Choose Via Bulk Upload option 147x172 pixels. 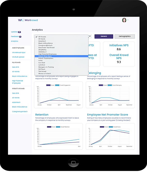[18, 57]
